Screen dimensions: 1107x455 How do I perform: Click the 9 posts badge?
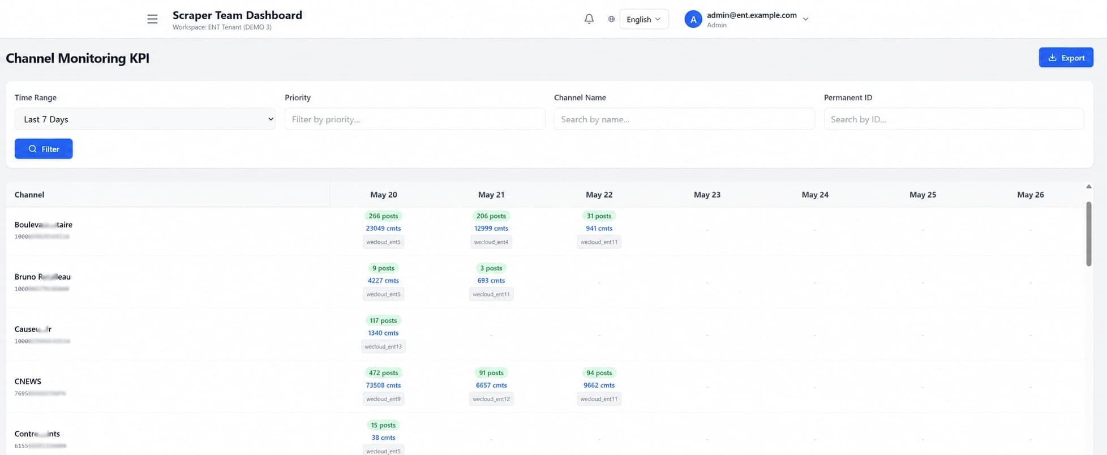point(383,268)
